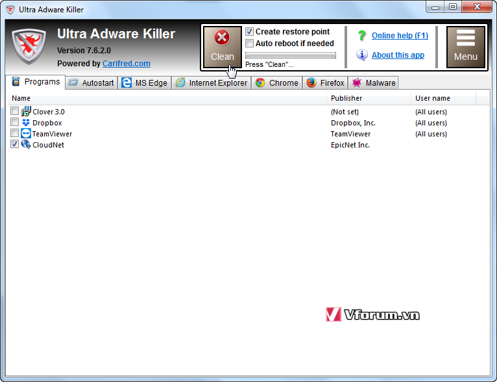Click the dragon shield app logo
This screenshot has height=382, width=497.
(x=29, y=47)
